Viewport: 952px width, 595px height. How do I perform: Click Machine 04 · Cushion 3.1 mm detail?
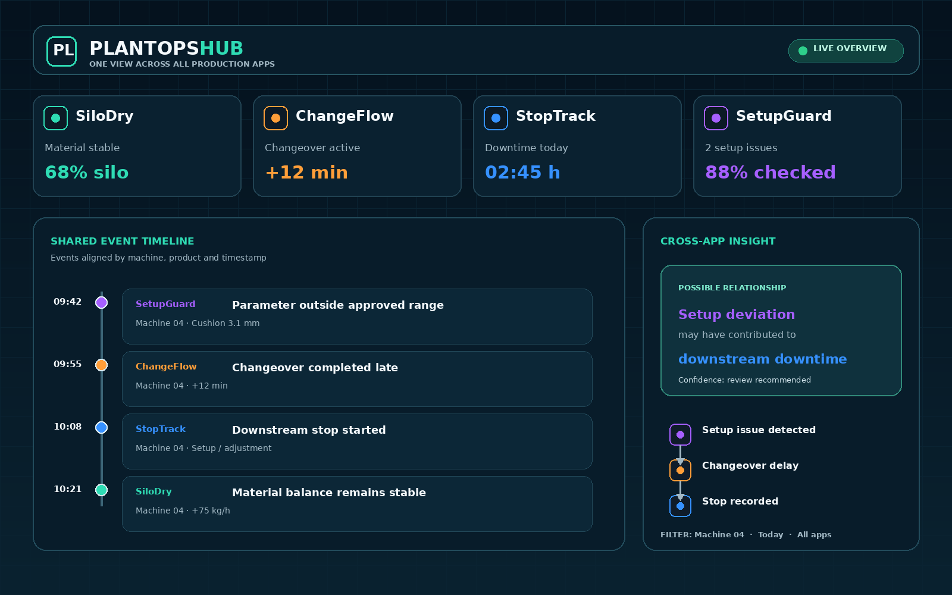tap(198, 323)
